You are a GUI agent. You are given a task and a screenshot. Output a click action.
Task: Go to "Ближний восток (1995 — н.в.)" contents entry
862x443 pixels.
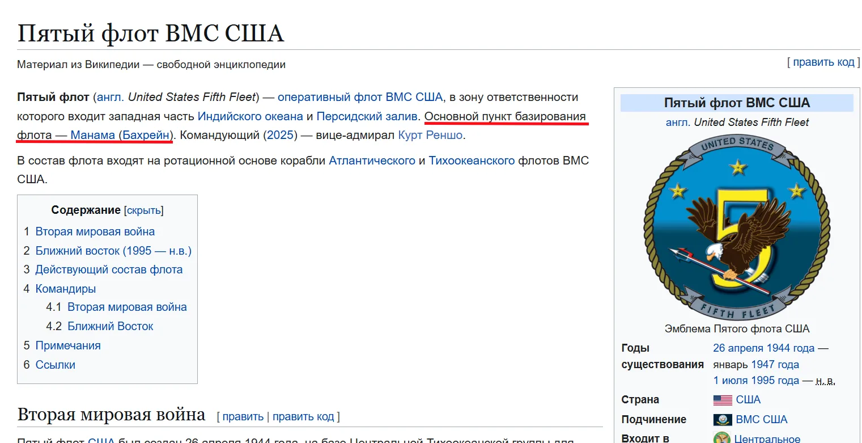113,251
